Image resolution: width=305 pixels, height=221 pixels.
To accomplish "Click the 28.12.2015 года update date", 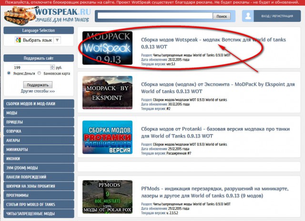I will [x=179, y=60].
